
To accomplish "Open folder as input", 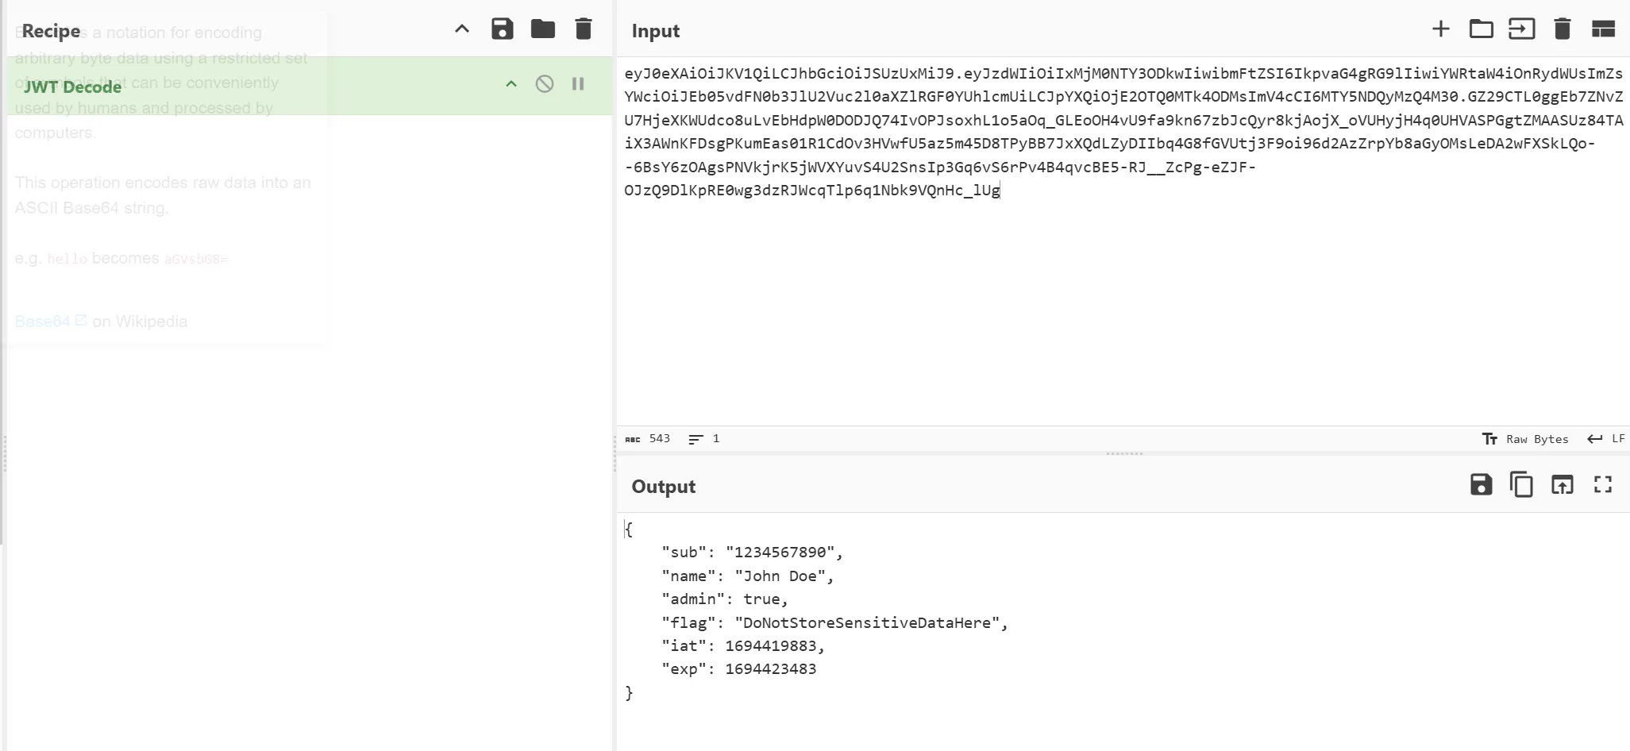I will coord(1481,29).
